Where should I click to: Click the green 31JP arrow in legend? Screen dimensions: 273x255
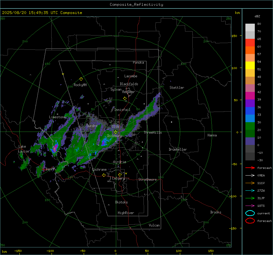click(250, 198)
